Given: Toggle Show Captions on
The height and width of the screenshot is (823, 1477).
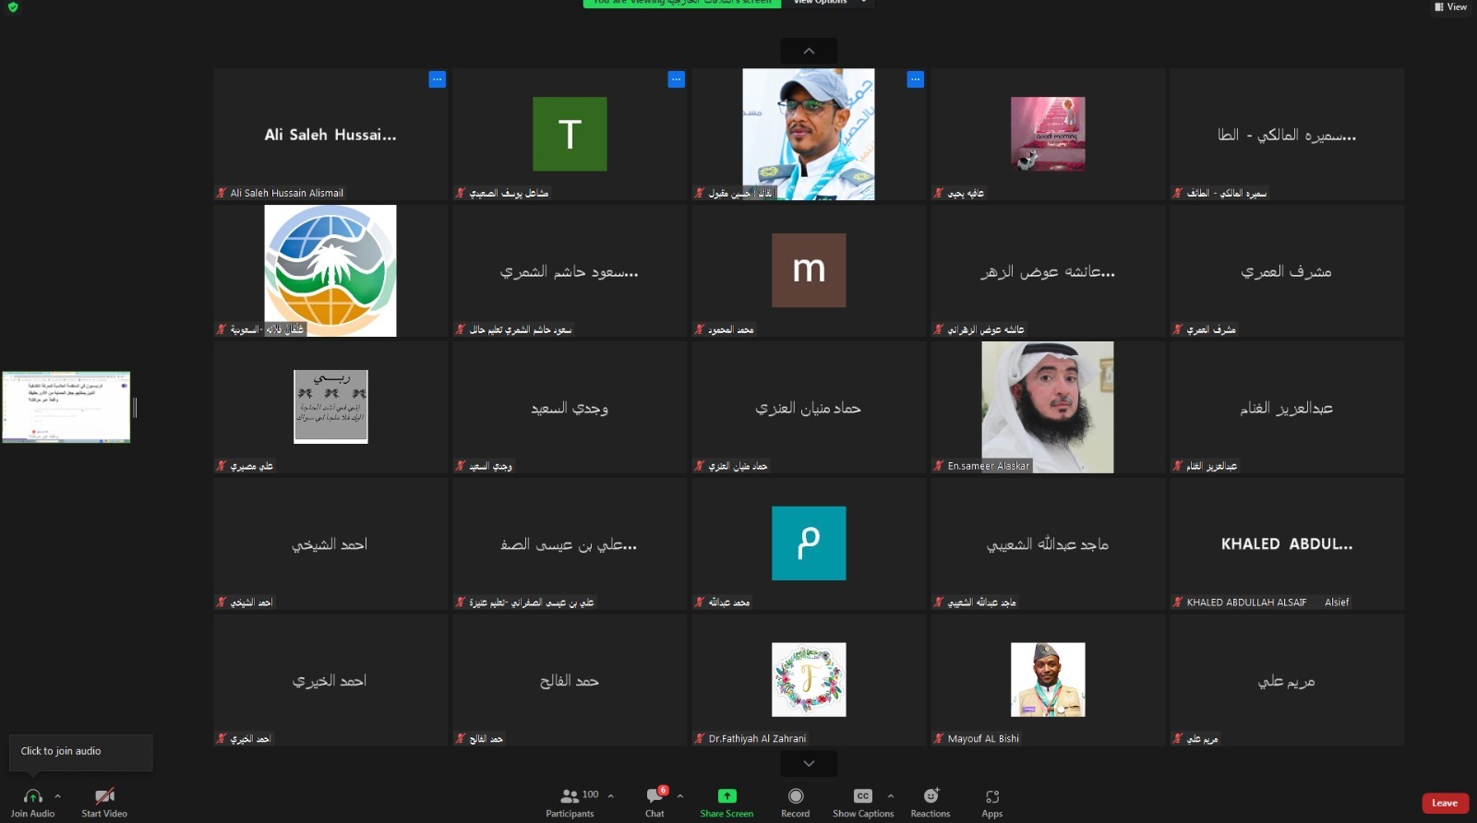Looking at the screenshot, I should tap(862, 796).
